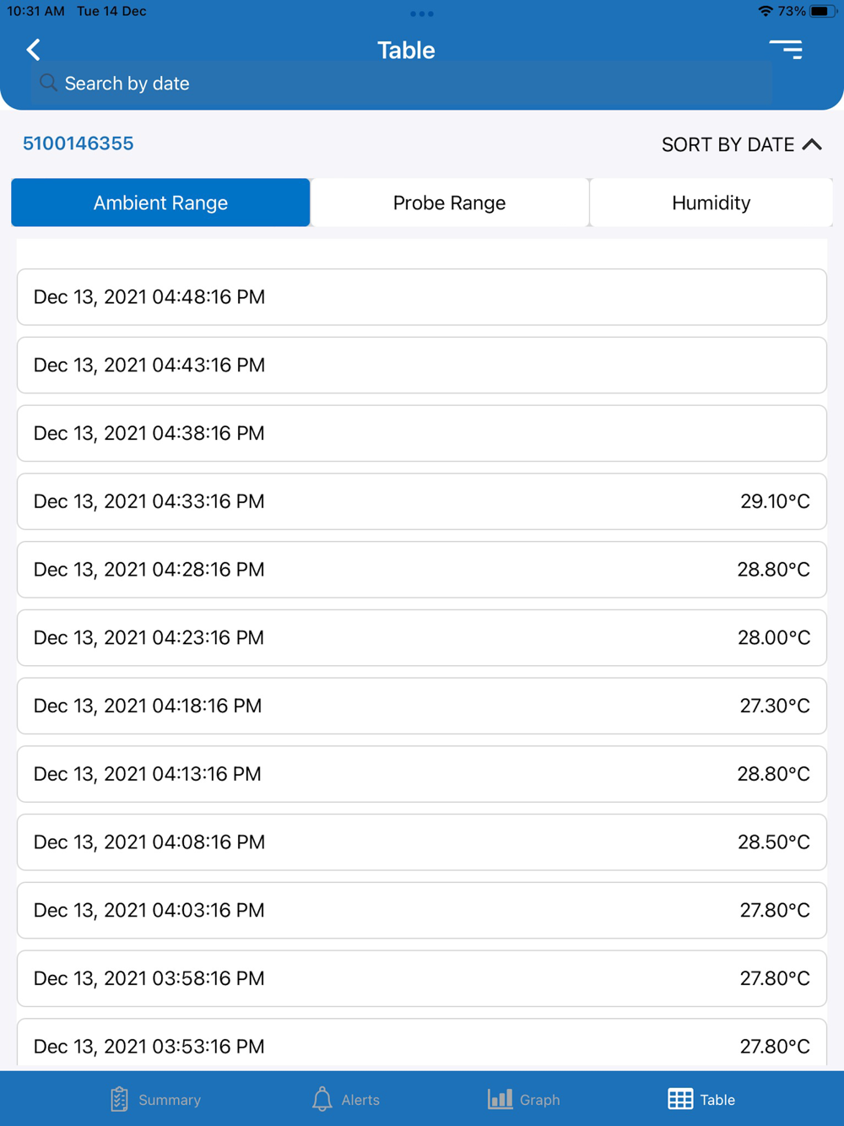Select the 04:18:16 PM reading row

tap(422, 706)
